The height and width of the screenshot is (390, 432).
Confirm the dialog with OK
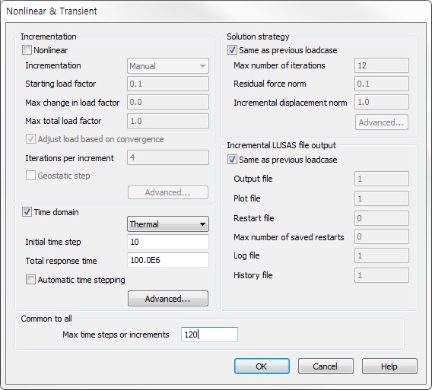click(x=262, y=366)
